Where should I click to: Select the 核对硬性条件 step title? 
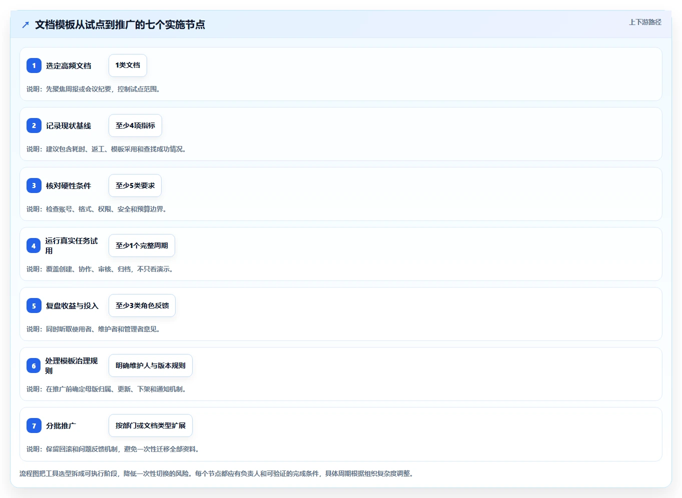click(x=69, y=185)
